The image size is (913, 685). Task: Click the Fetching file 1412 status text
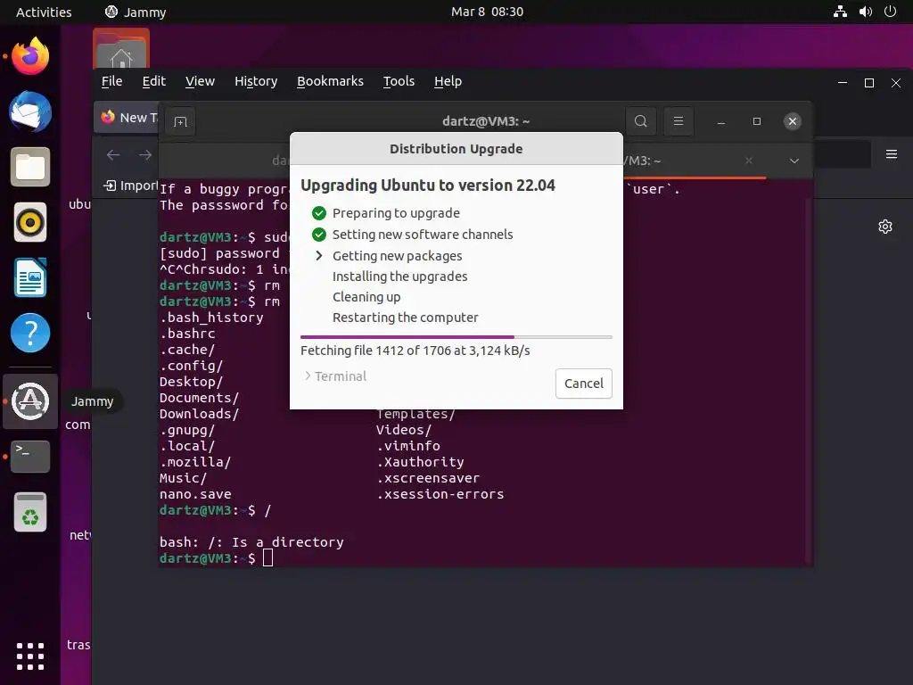(x=415, y=350)
